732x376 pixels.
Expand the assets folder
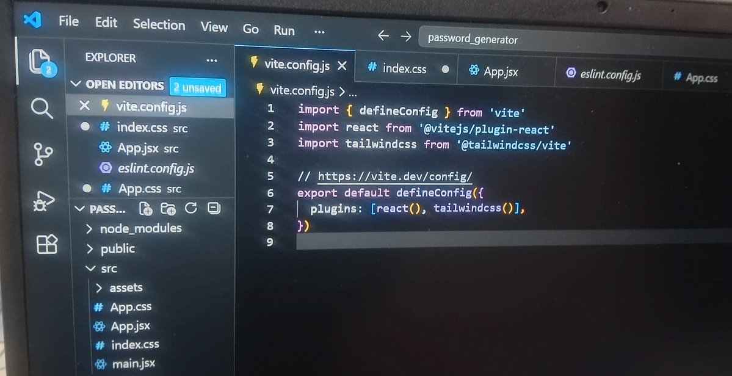coord(126,288)
